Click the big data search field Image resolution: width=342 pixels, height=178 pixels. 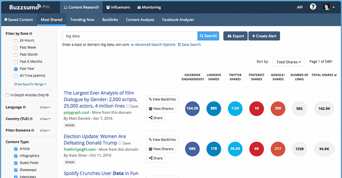(130, 36)
